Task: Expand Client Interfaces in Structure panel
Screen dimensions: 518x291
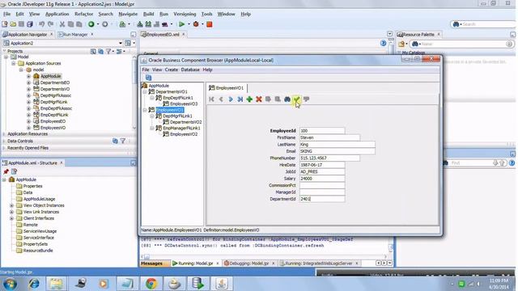Action: [x=12, y=218]
